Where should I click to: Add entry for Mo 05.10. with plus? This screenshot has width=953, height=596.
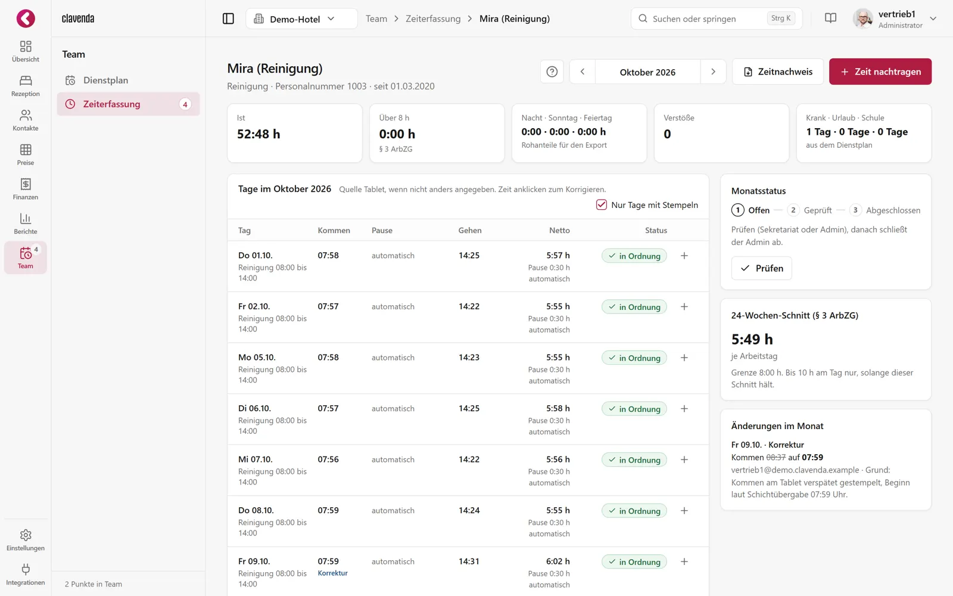(x=684, y=358)
